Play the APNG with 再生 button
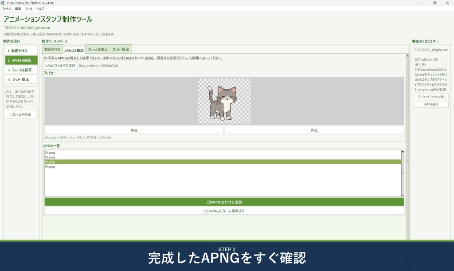The height and width of the screenshot is (271, 454). (134, 130)
